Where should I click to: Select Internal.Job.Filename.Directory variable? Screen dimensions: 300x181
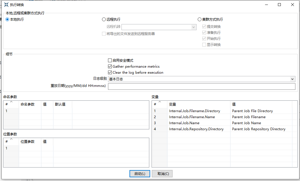[x=195, y=111]
